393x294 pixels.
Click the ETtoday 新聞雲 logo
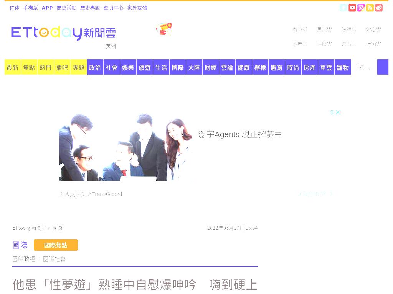(x=63, y=33)
